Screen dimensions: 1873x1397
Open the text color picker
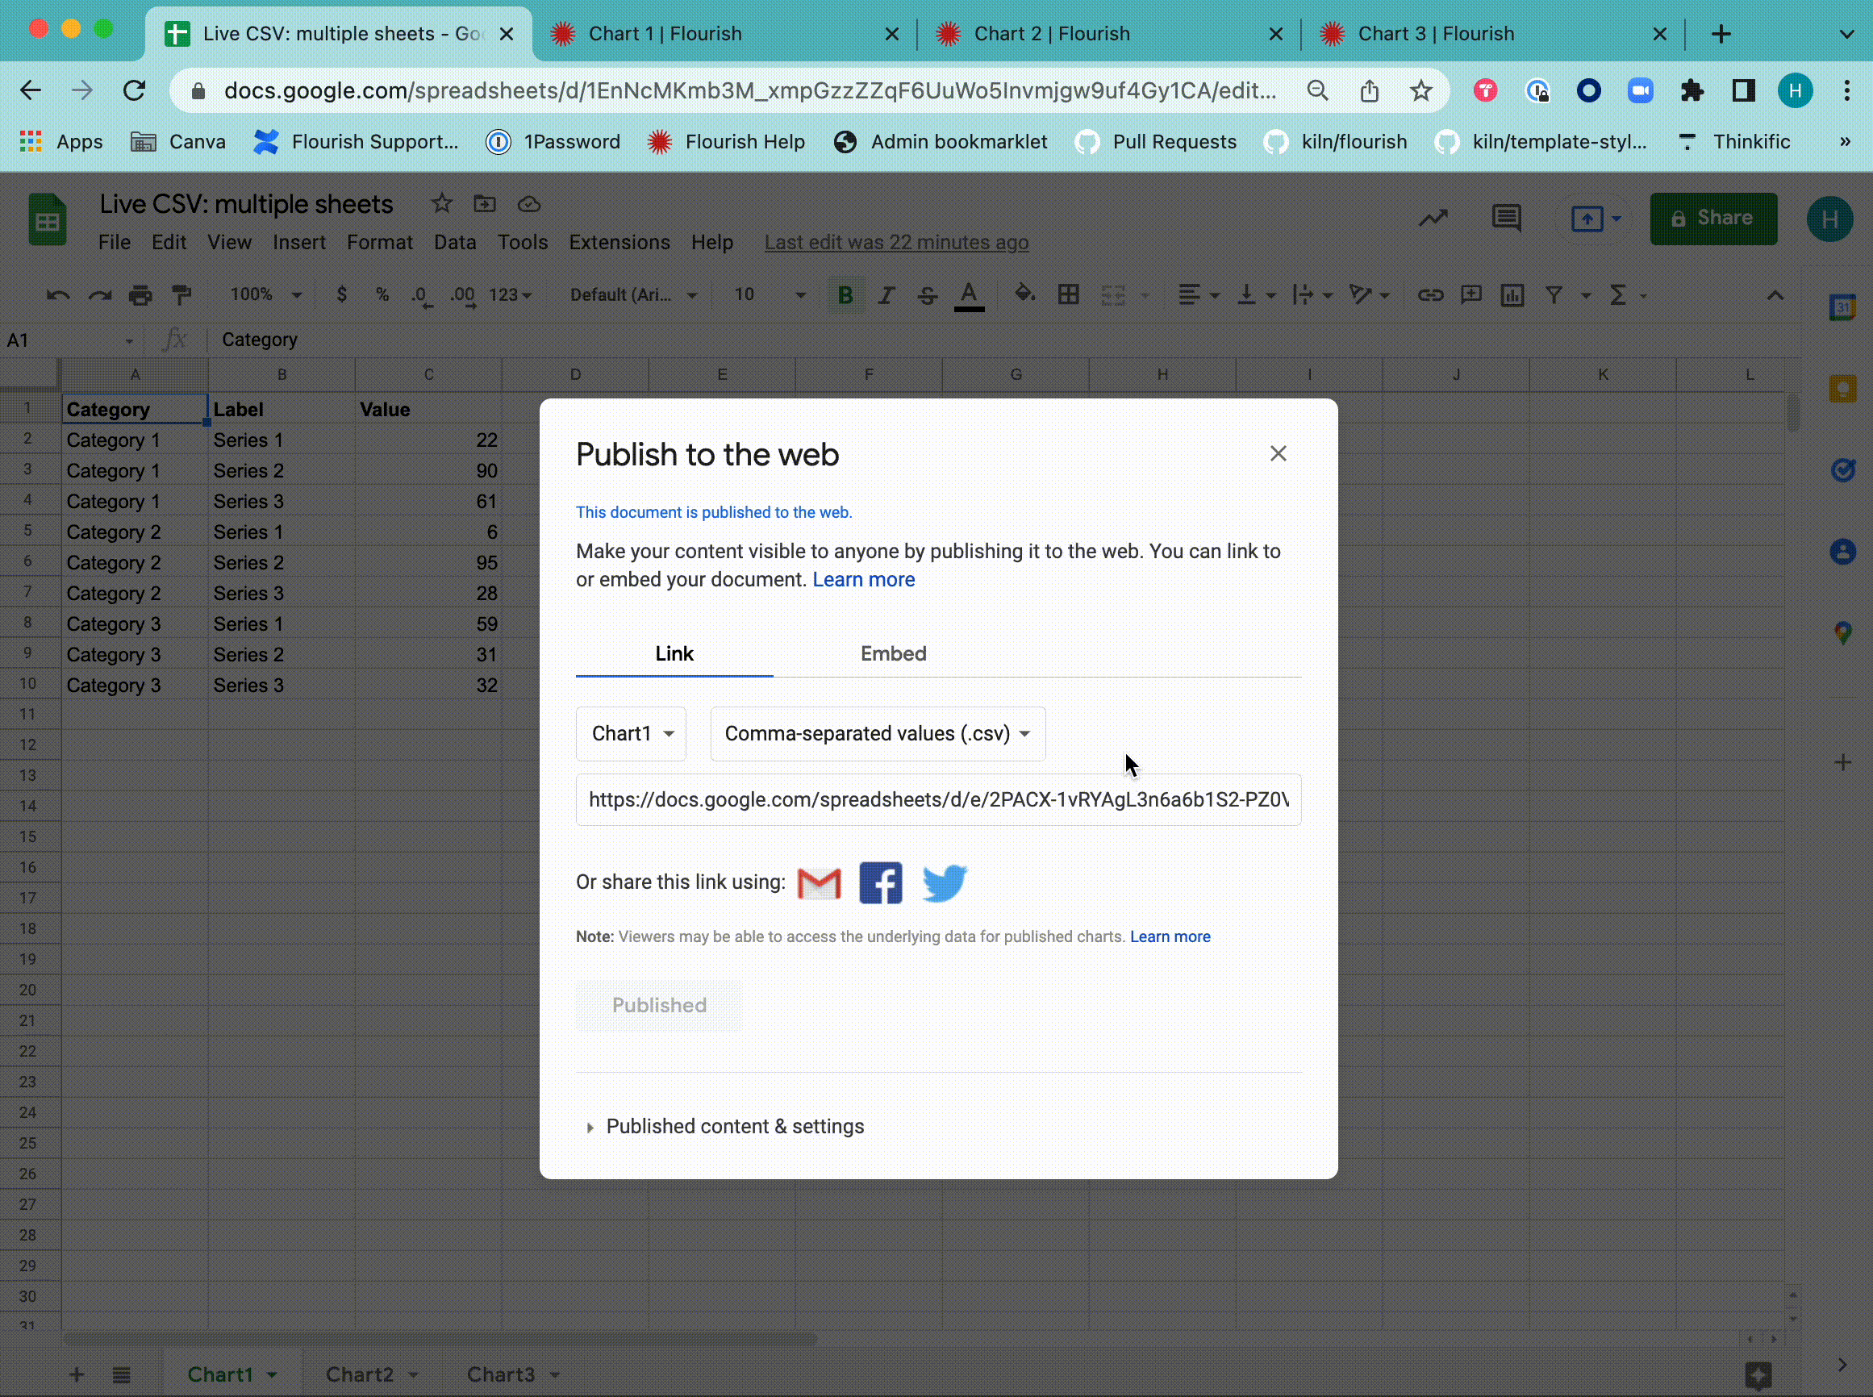[969, 295]
